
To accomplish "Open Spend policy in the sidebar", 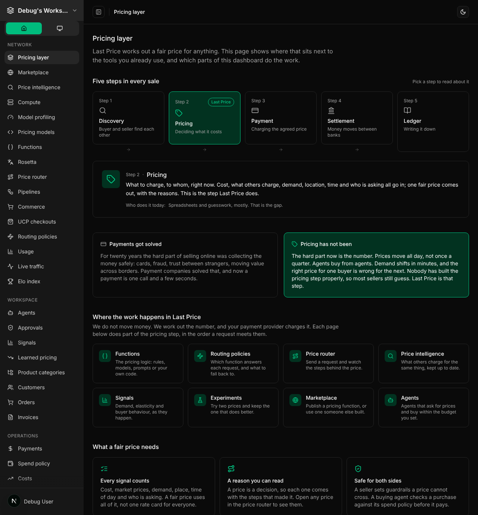I will (x=42, y=463).
